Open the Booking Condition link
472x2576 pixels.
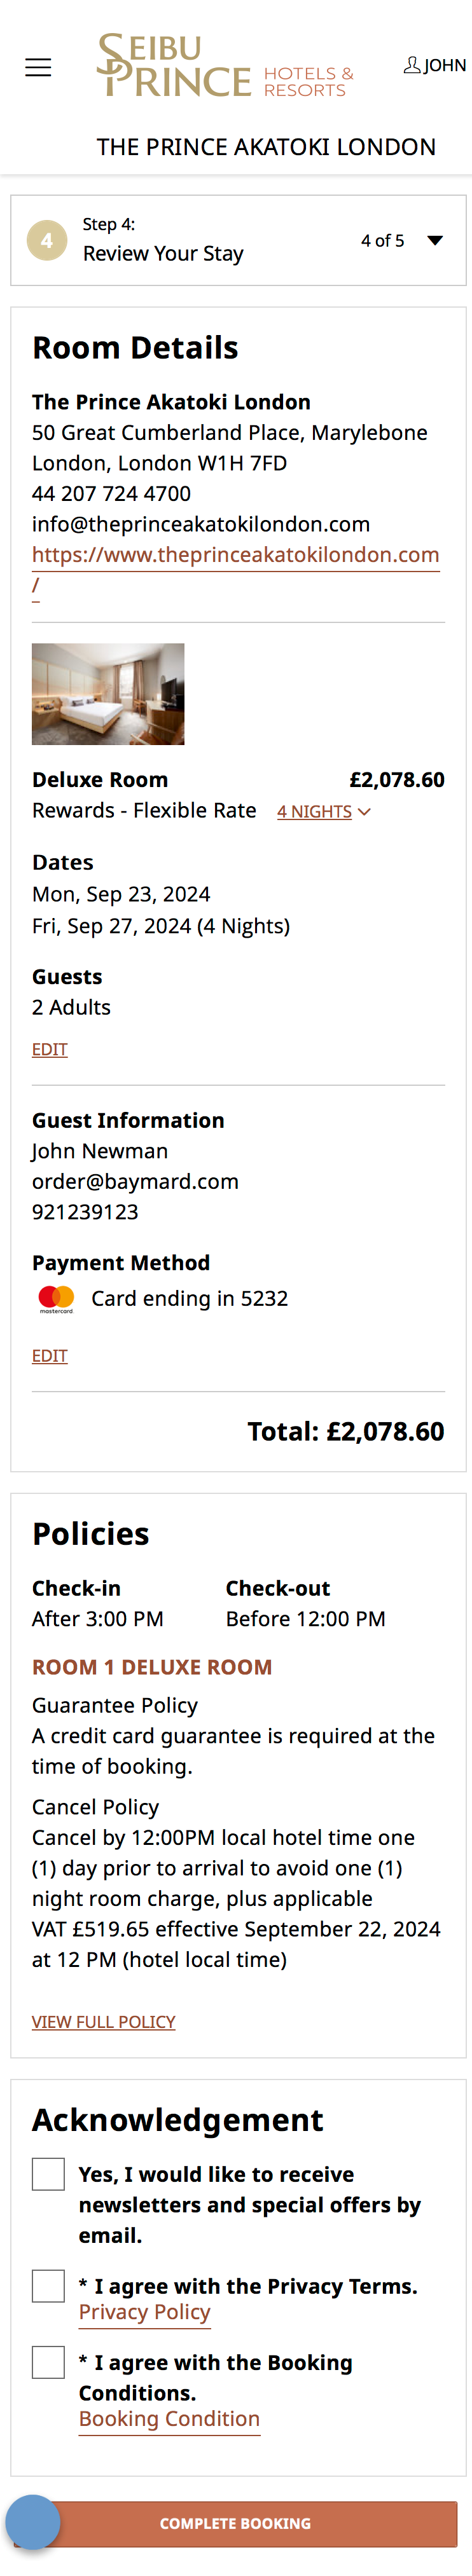point(169,2419)
